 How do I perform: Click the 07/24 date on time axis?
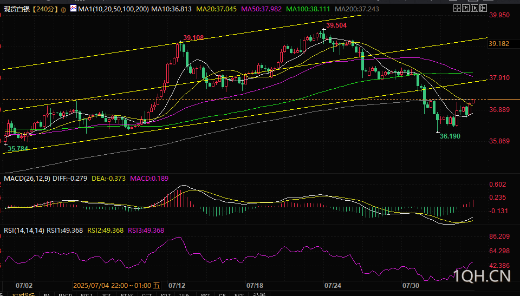pyautogui.click(x=331, y=285)
